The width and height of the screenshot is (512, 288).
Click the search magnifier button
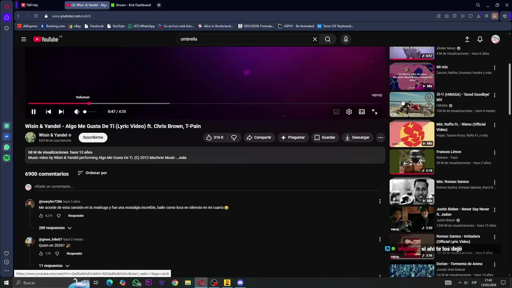pyautogui.click(x=328, y=39)
